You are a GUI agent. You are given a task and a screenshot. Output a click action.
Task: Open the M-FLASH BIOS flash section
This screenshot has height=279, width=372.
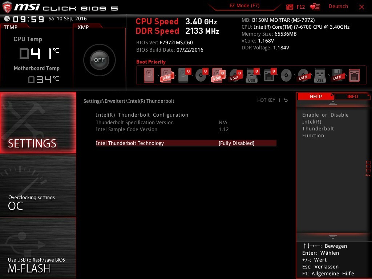point(38,248)
